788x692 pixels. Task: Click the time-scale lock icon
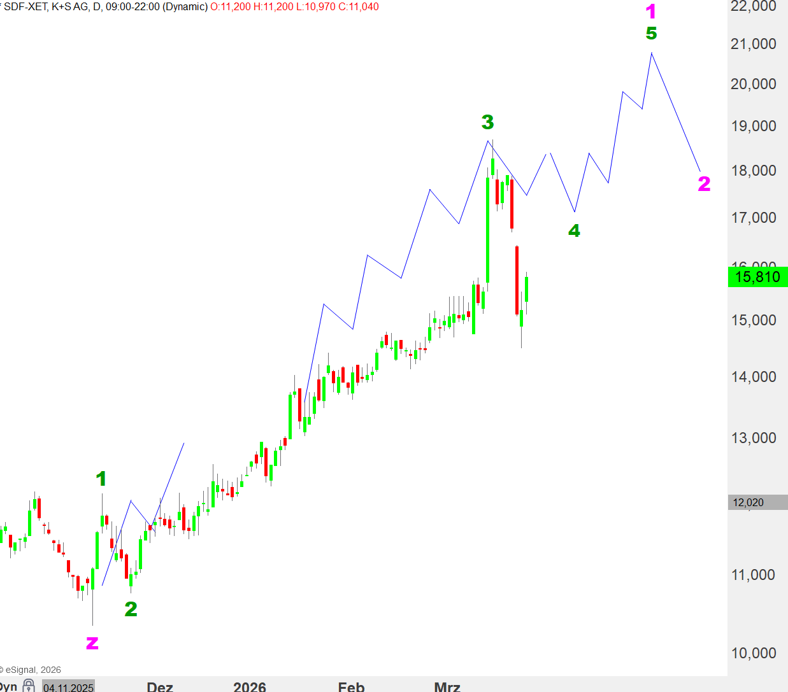[x=29, y=686]
